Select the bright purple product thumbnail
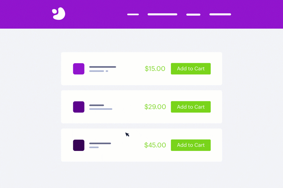The height and width of the screenshot is (188, 283). pos(79,69)
